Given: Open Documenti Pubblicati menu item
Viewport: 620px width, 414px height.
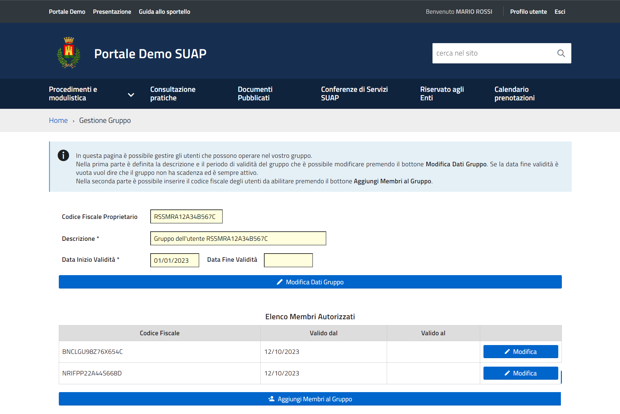Looking at the screenshot, I should click(x=255, y=93).
